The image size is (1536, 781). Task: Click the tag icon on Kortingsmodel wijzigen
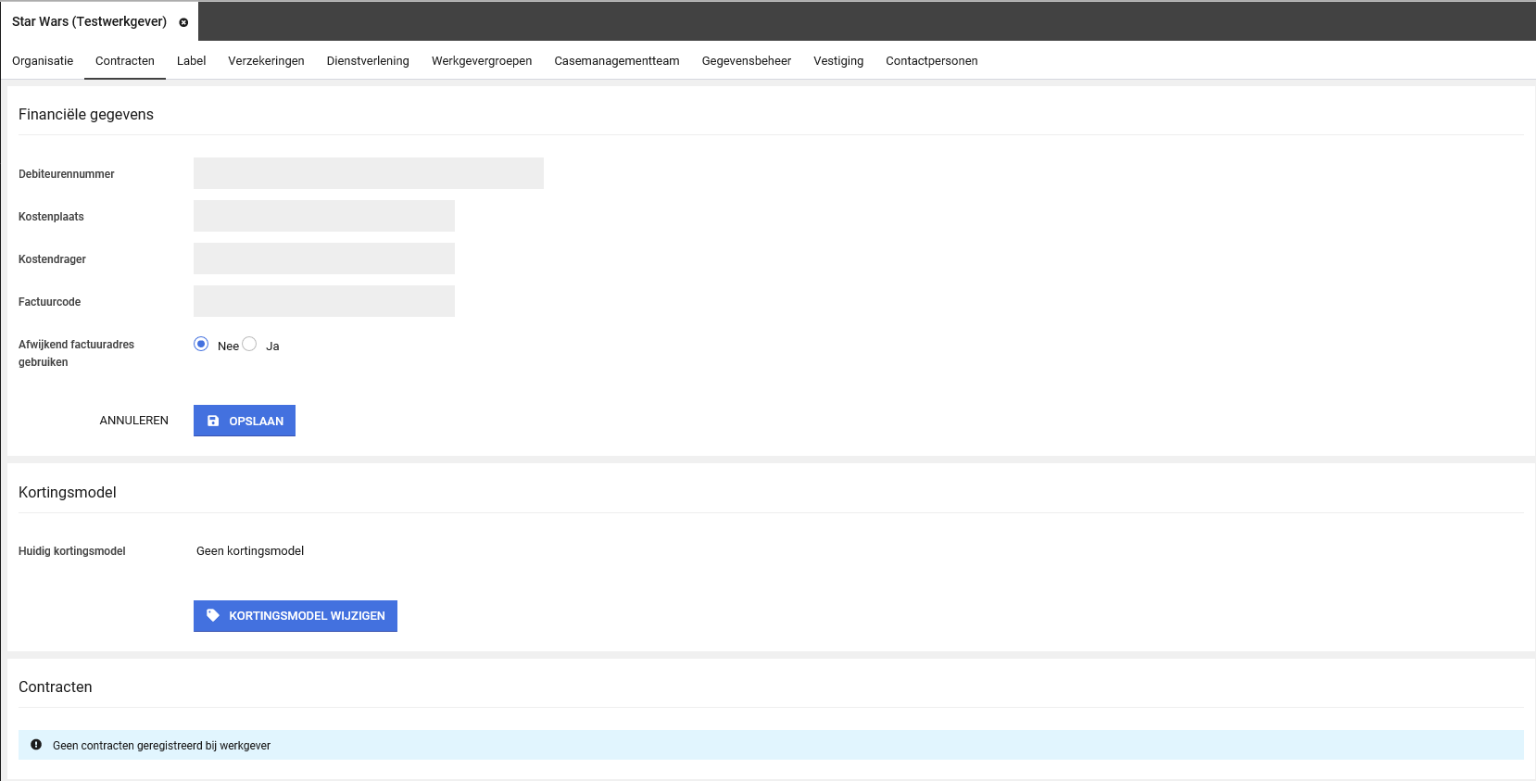(213, 615)
